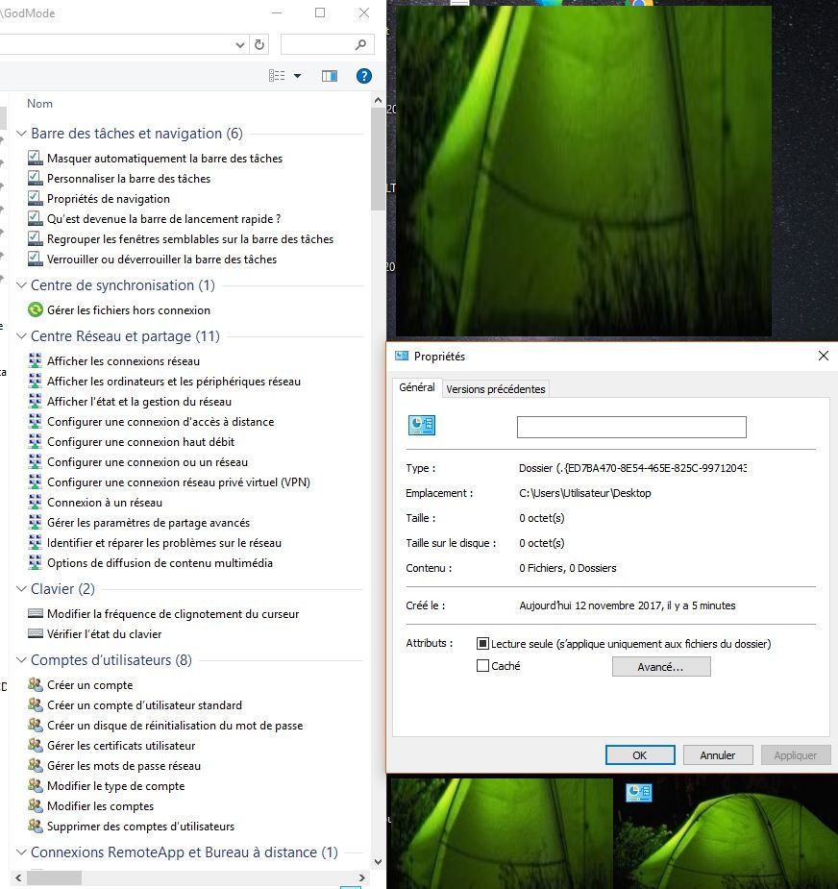Viewport: 838px width, 889px height.
Task: Collapse Barre des tâches et navigation group
Action: pyautogui.click(x=22, y=135)
